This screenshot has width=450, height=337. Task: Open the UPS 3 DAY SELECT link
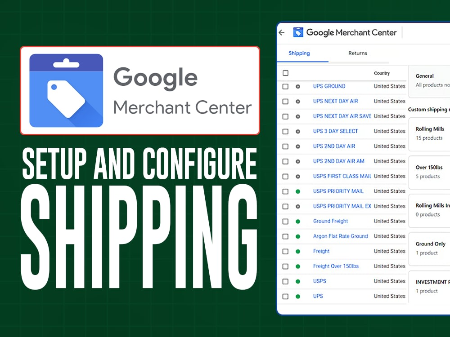pyautogui.click(x=336, y=131)
